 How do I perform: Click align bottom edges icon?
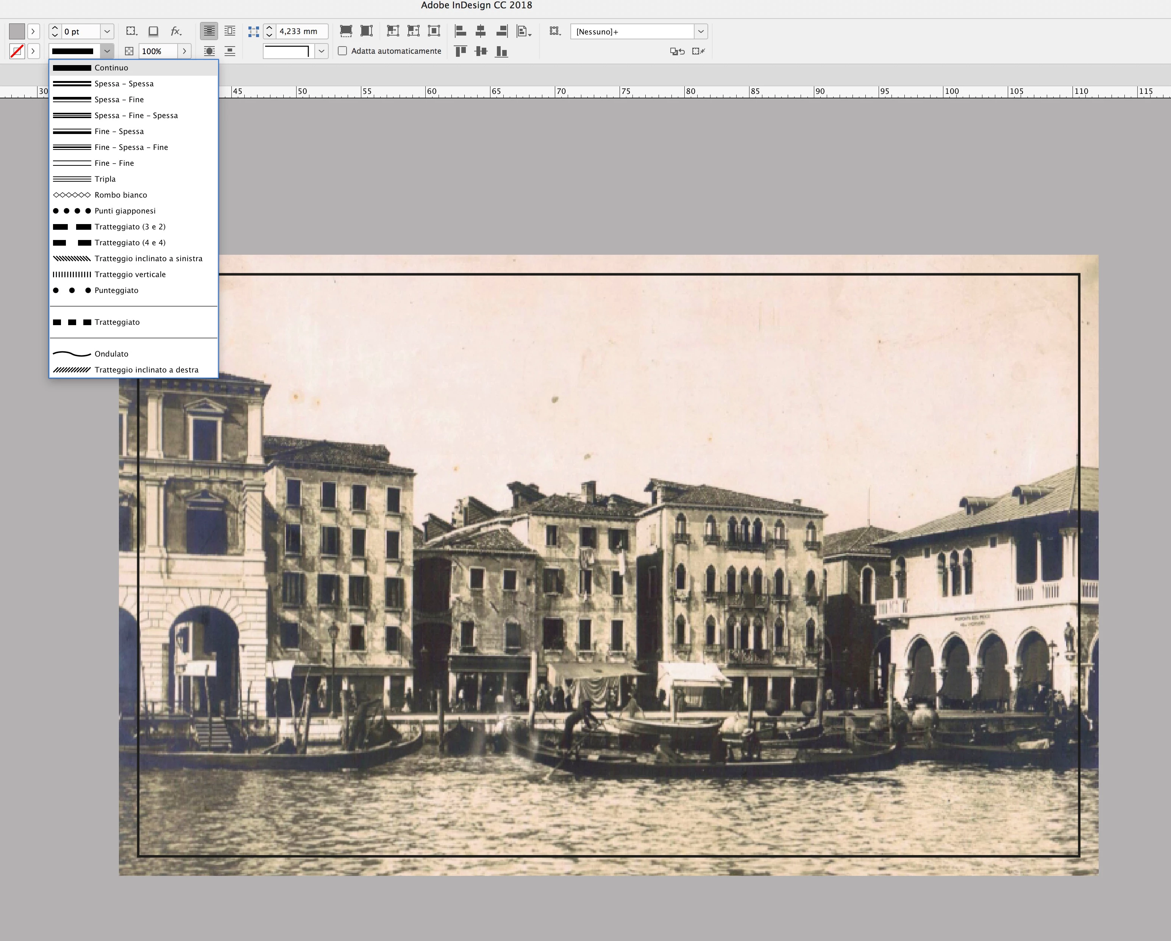coord(501,51)
